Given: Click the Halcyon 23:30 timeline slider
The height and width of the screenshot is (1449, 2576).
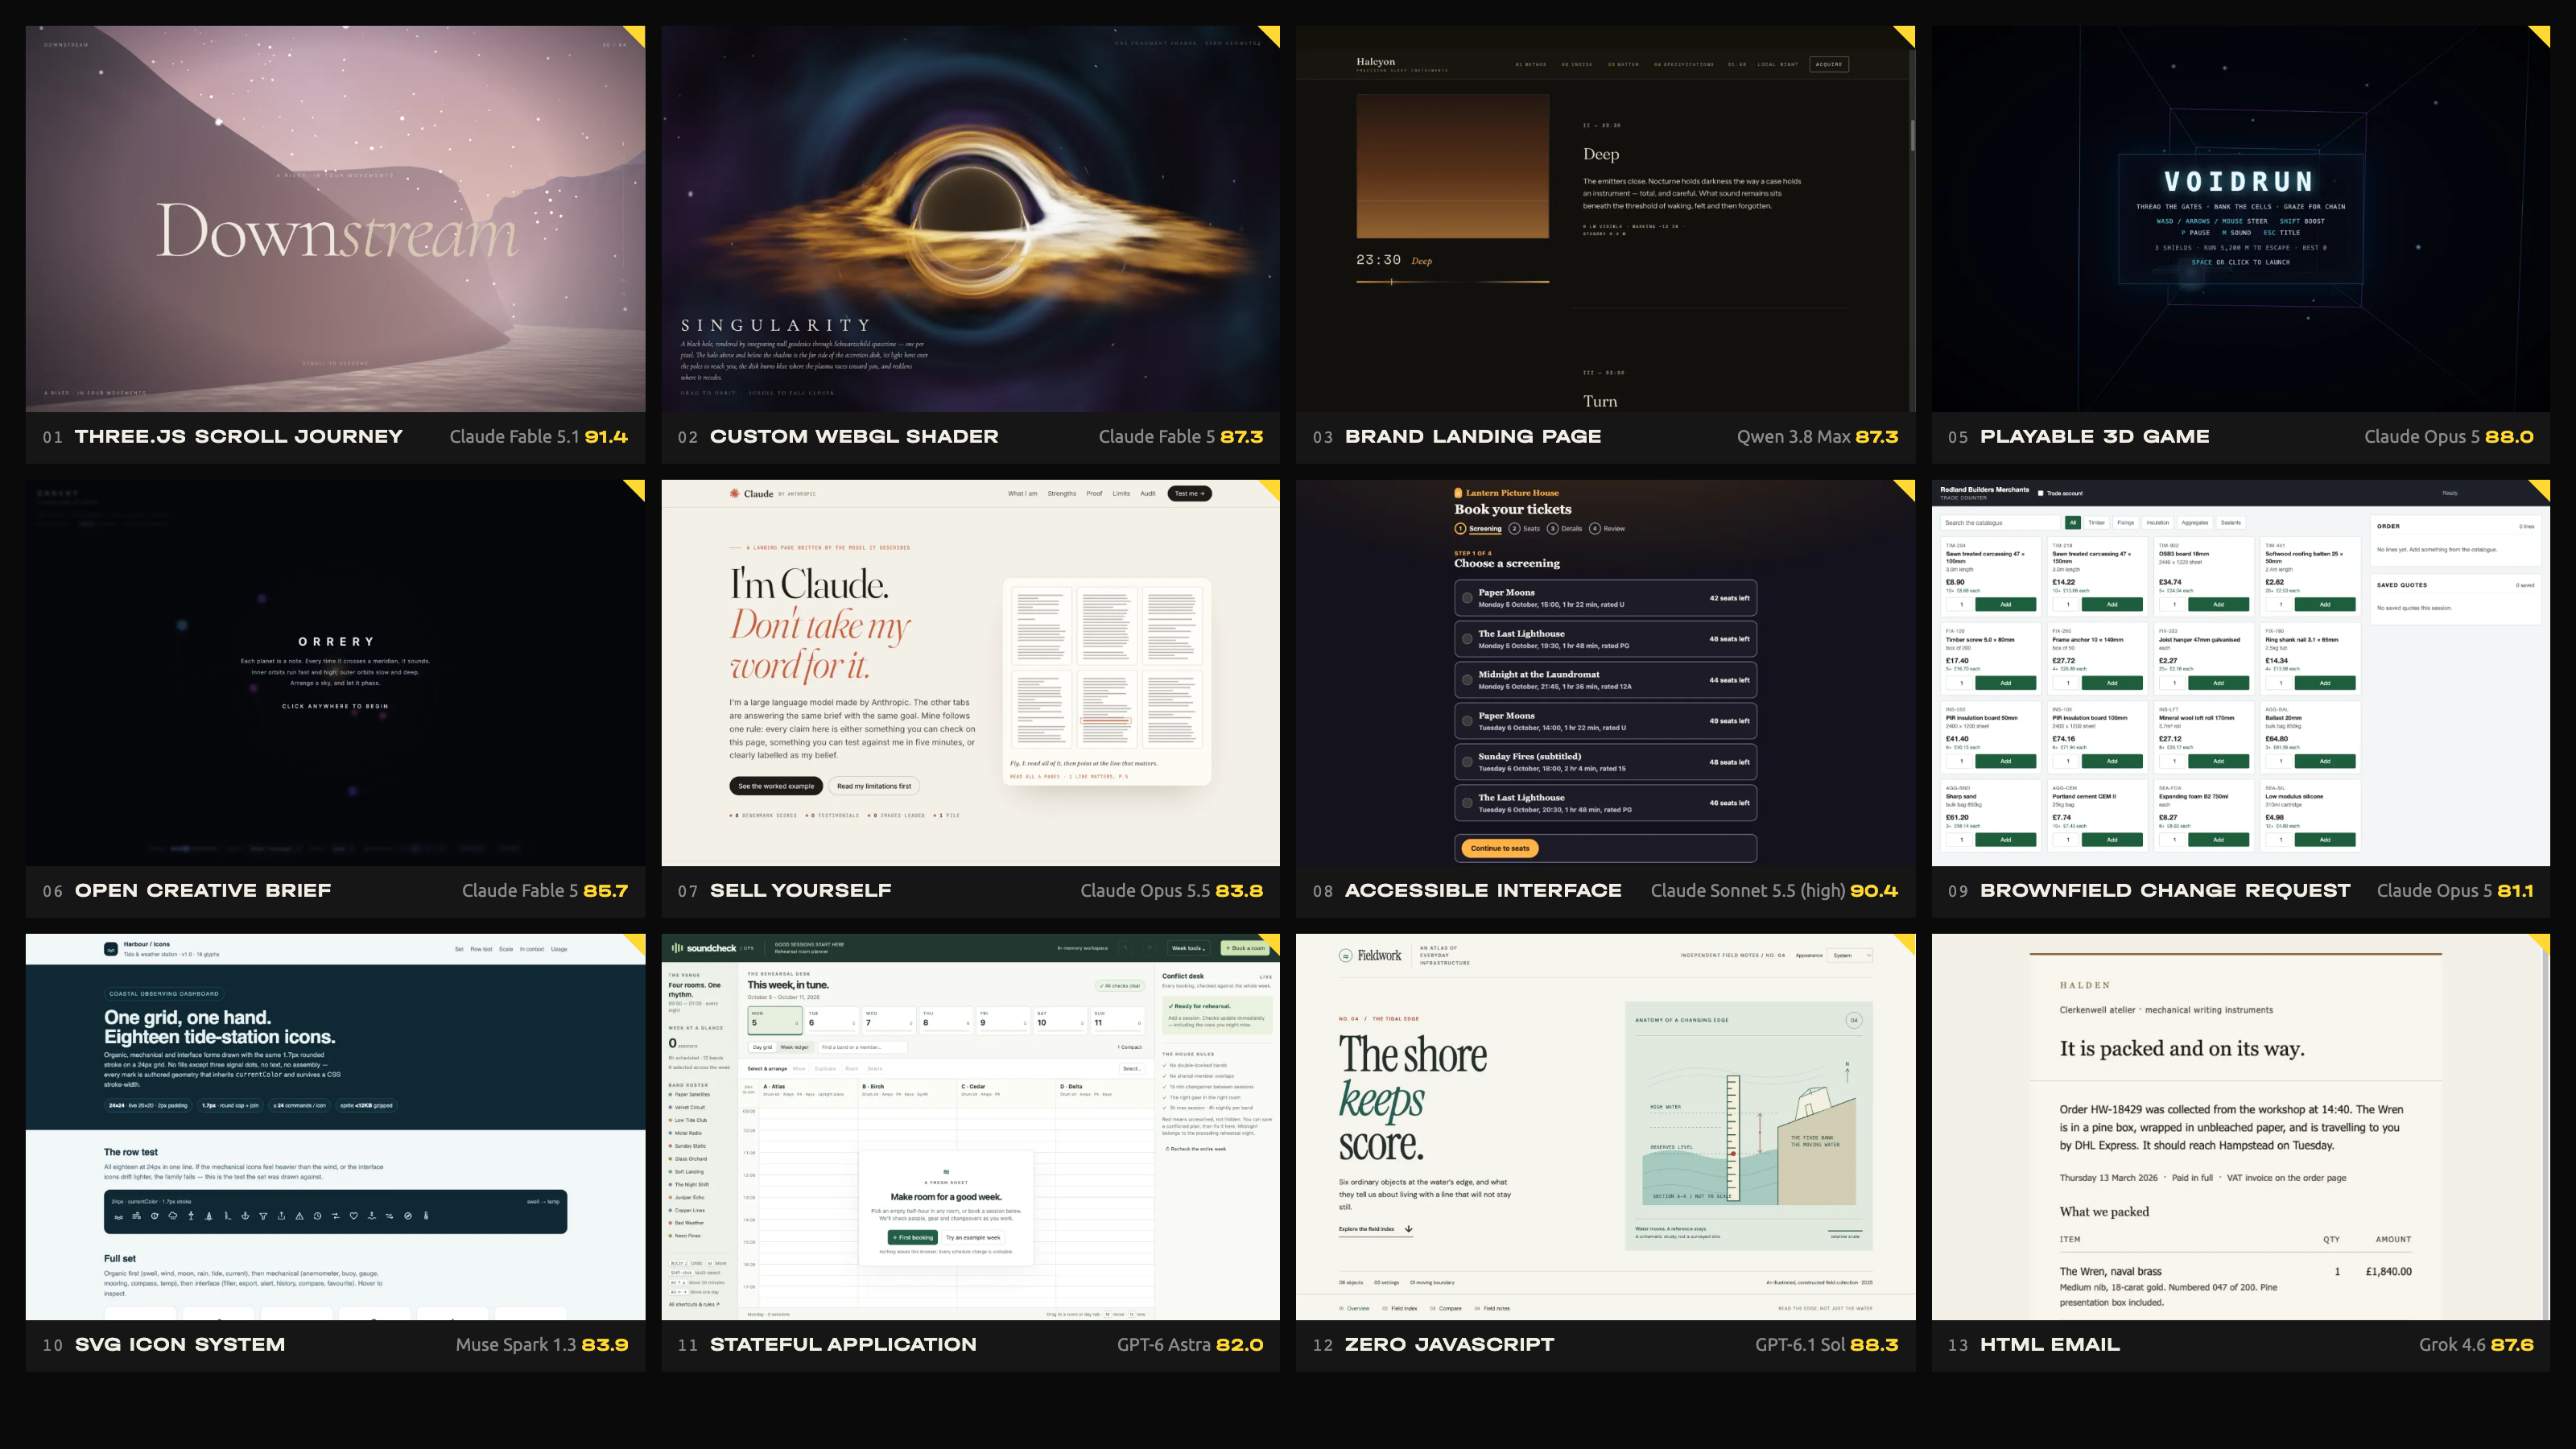Looking at the screenshot, I should [1452, 282].
